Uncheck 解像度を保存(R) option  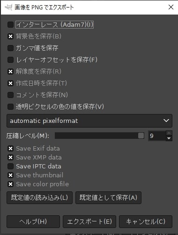(x=10, y=71)
